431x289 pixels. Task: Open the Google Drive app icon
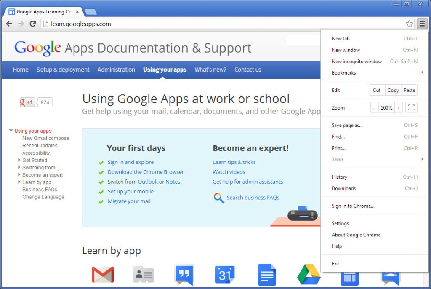[x=309, y=274]
